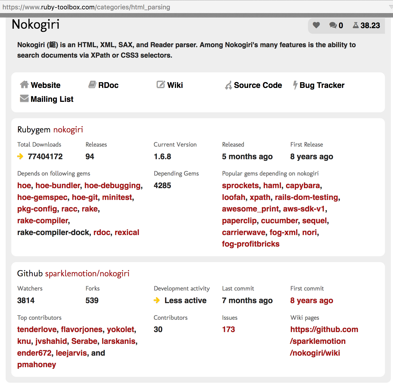The height and width of the screenshot is (387, 393).
Task: Open the Website link
Action: point(46,85)
